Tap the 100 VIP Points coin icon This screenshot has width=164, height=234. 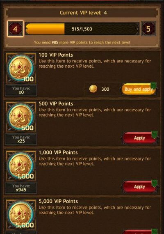[x=21, y=68]
